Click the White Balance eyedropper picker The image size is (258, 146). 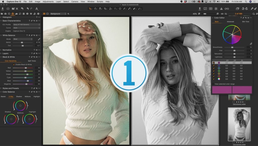[39, 39]
